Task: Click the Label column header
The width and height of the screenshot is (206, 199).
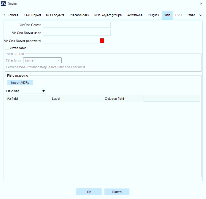Action: (78, 99)
